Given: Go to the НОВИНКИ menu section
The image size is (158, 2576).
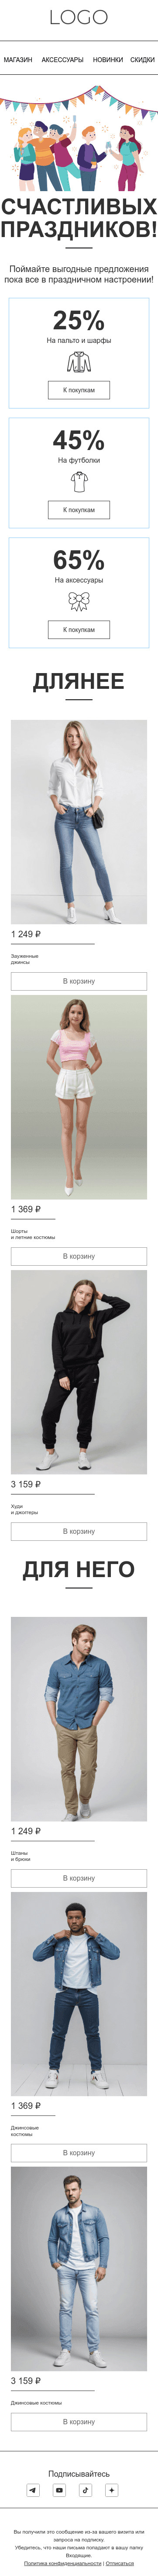Looking at the screenshot, I should [x=108, y=60].
